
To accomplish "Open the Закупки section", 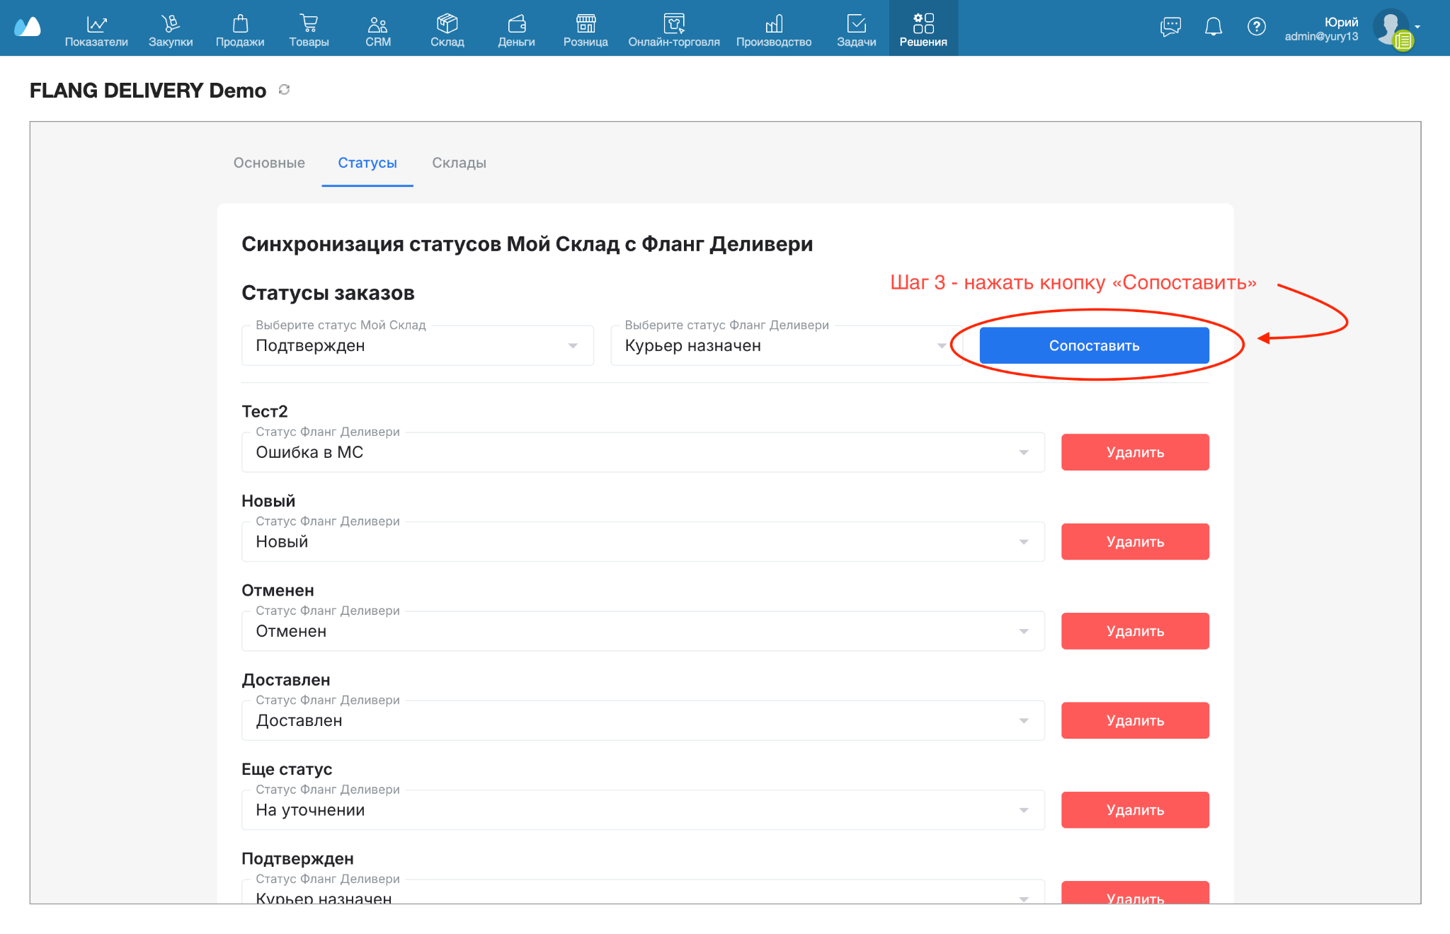I will point(171,31).
